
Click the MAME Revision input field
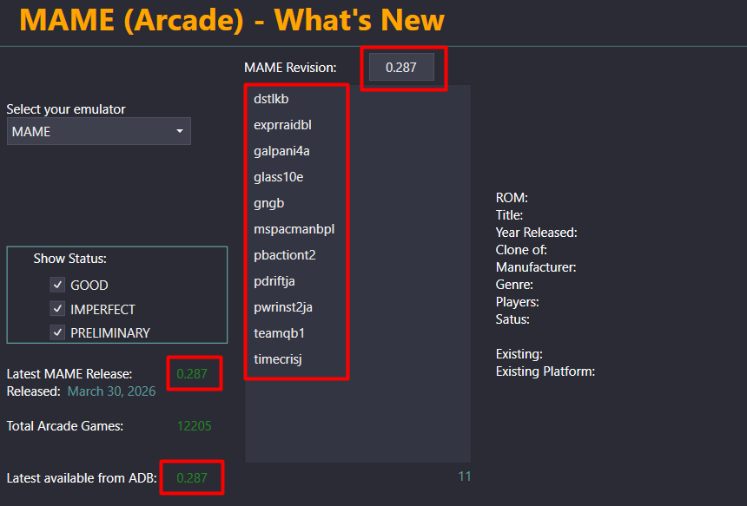pyautogui.click(x=401, y=67)
